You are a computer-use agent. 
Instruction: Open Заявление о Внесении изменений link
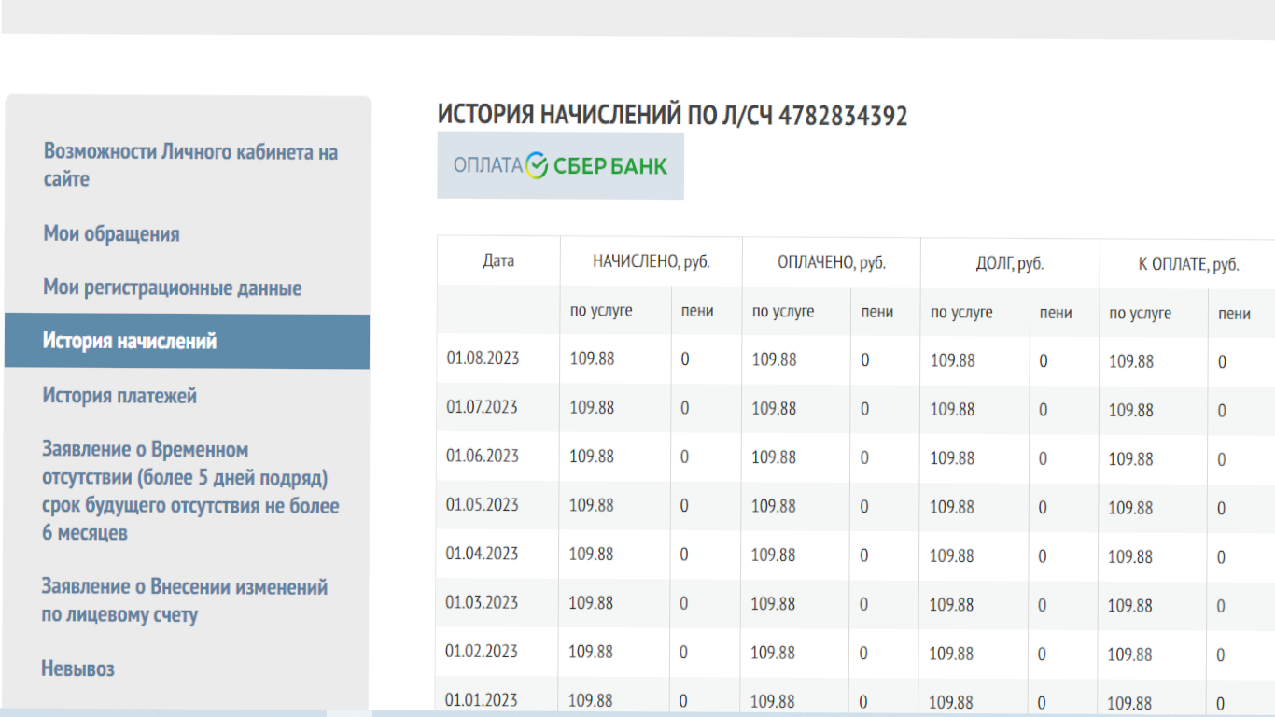pos(184,600)
